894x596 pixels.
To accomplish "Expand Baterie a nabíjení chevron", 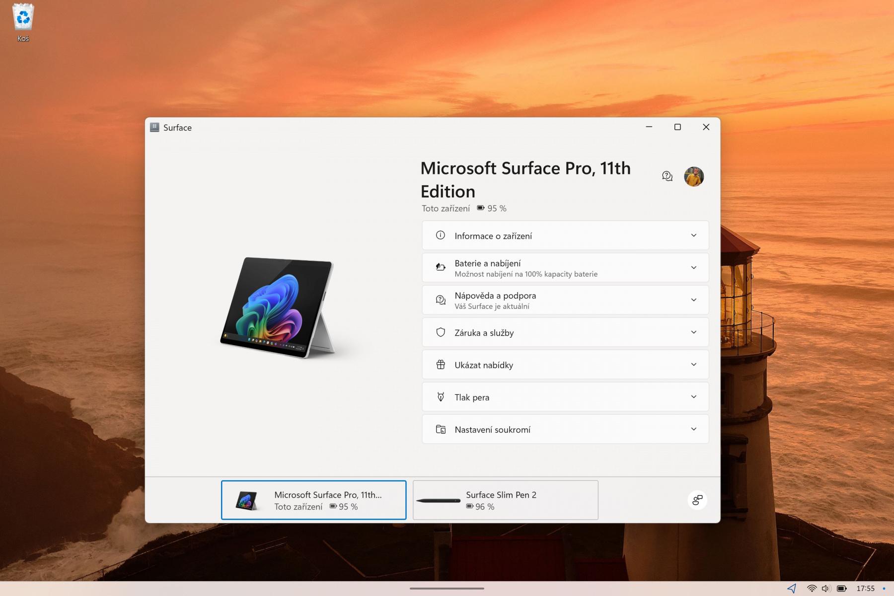I will tap(694, 268).
